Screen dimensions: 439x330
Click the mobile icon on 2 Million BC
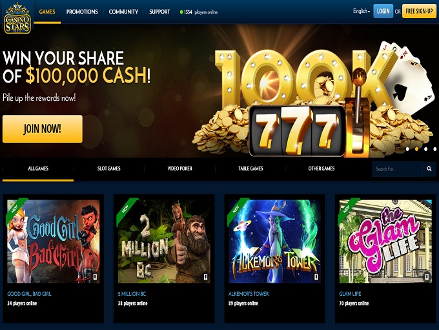coord(205,277)
